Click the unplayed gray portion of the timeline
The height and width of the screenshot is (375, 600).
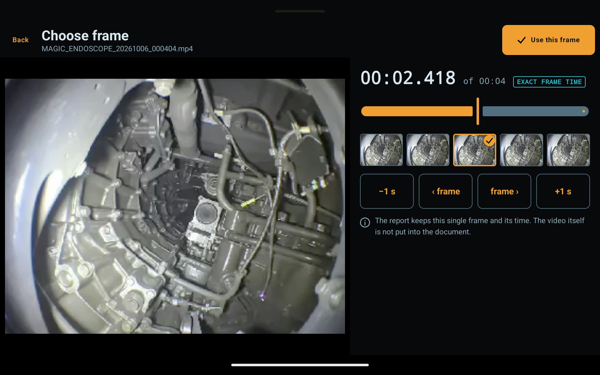point(536,111)
